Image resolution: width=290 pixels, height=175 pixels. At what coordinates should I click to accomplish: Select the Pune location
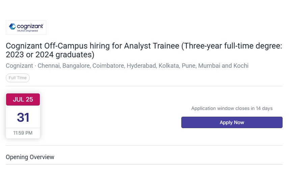click(x=189, y=66)
